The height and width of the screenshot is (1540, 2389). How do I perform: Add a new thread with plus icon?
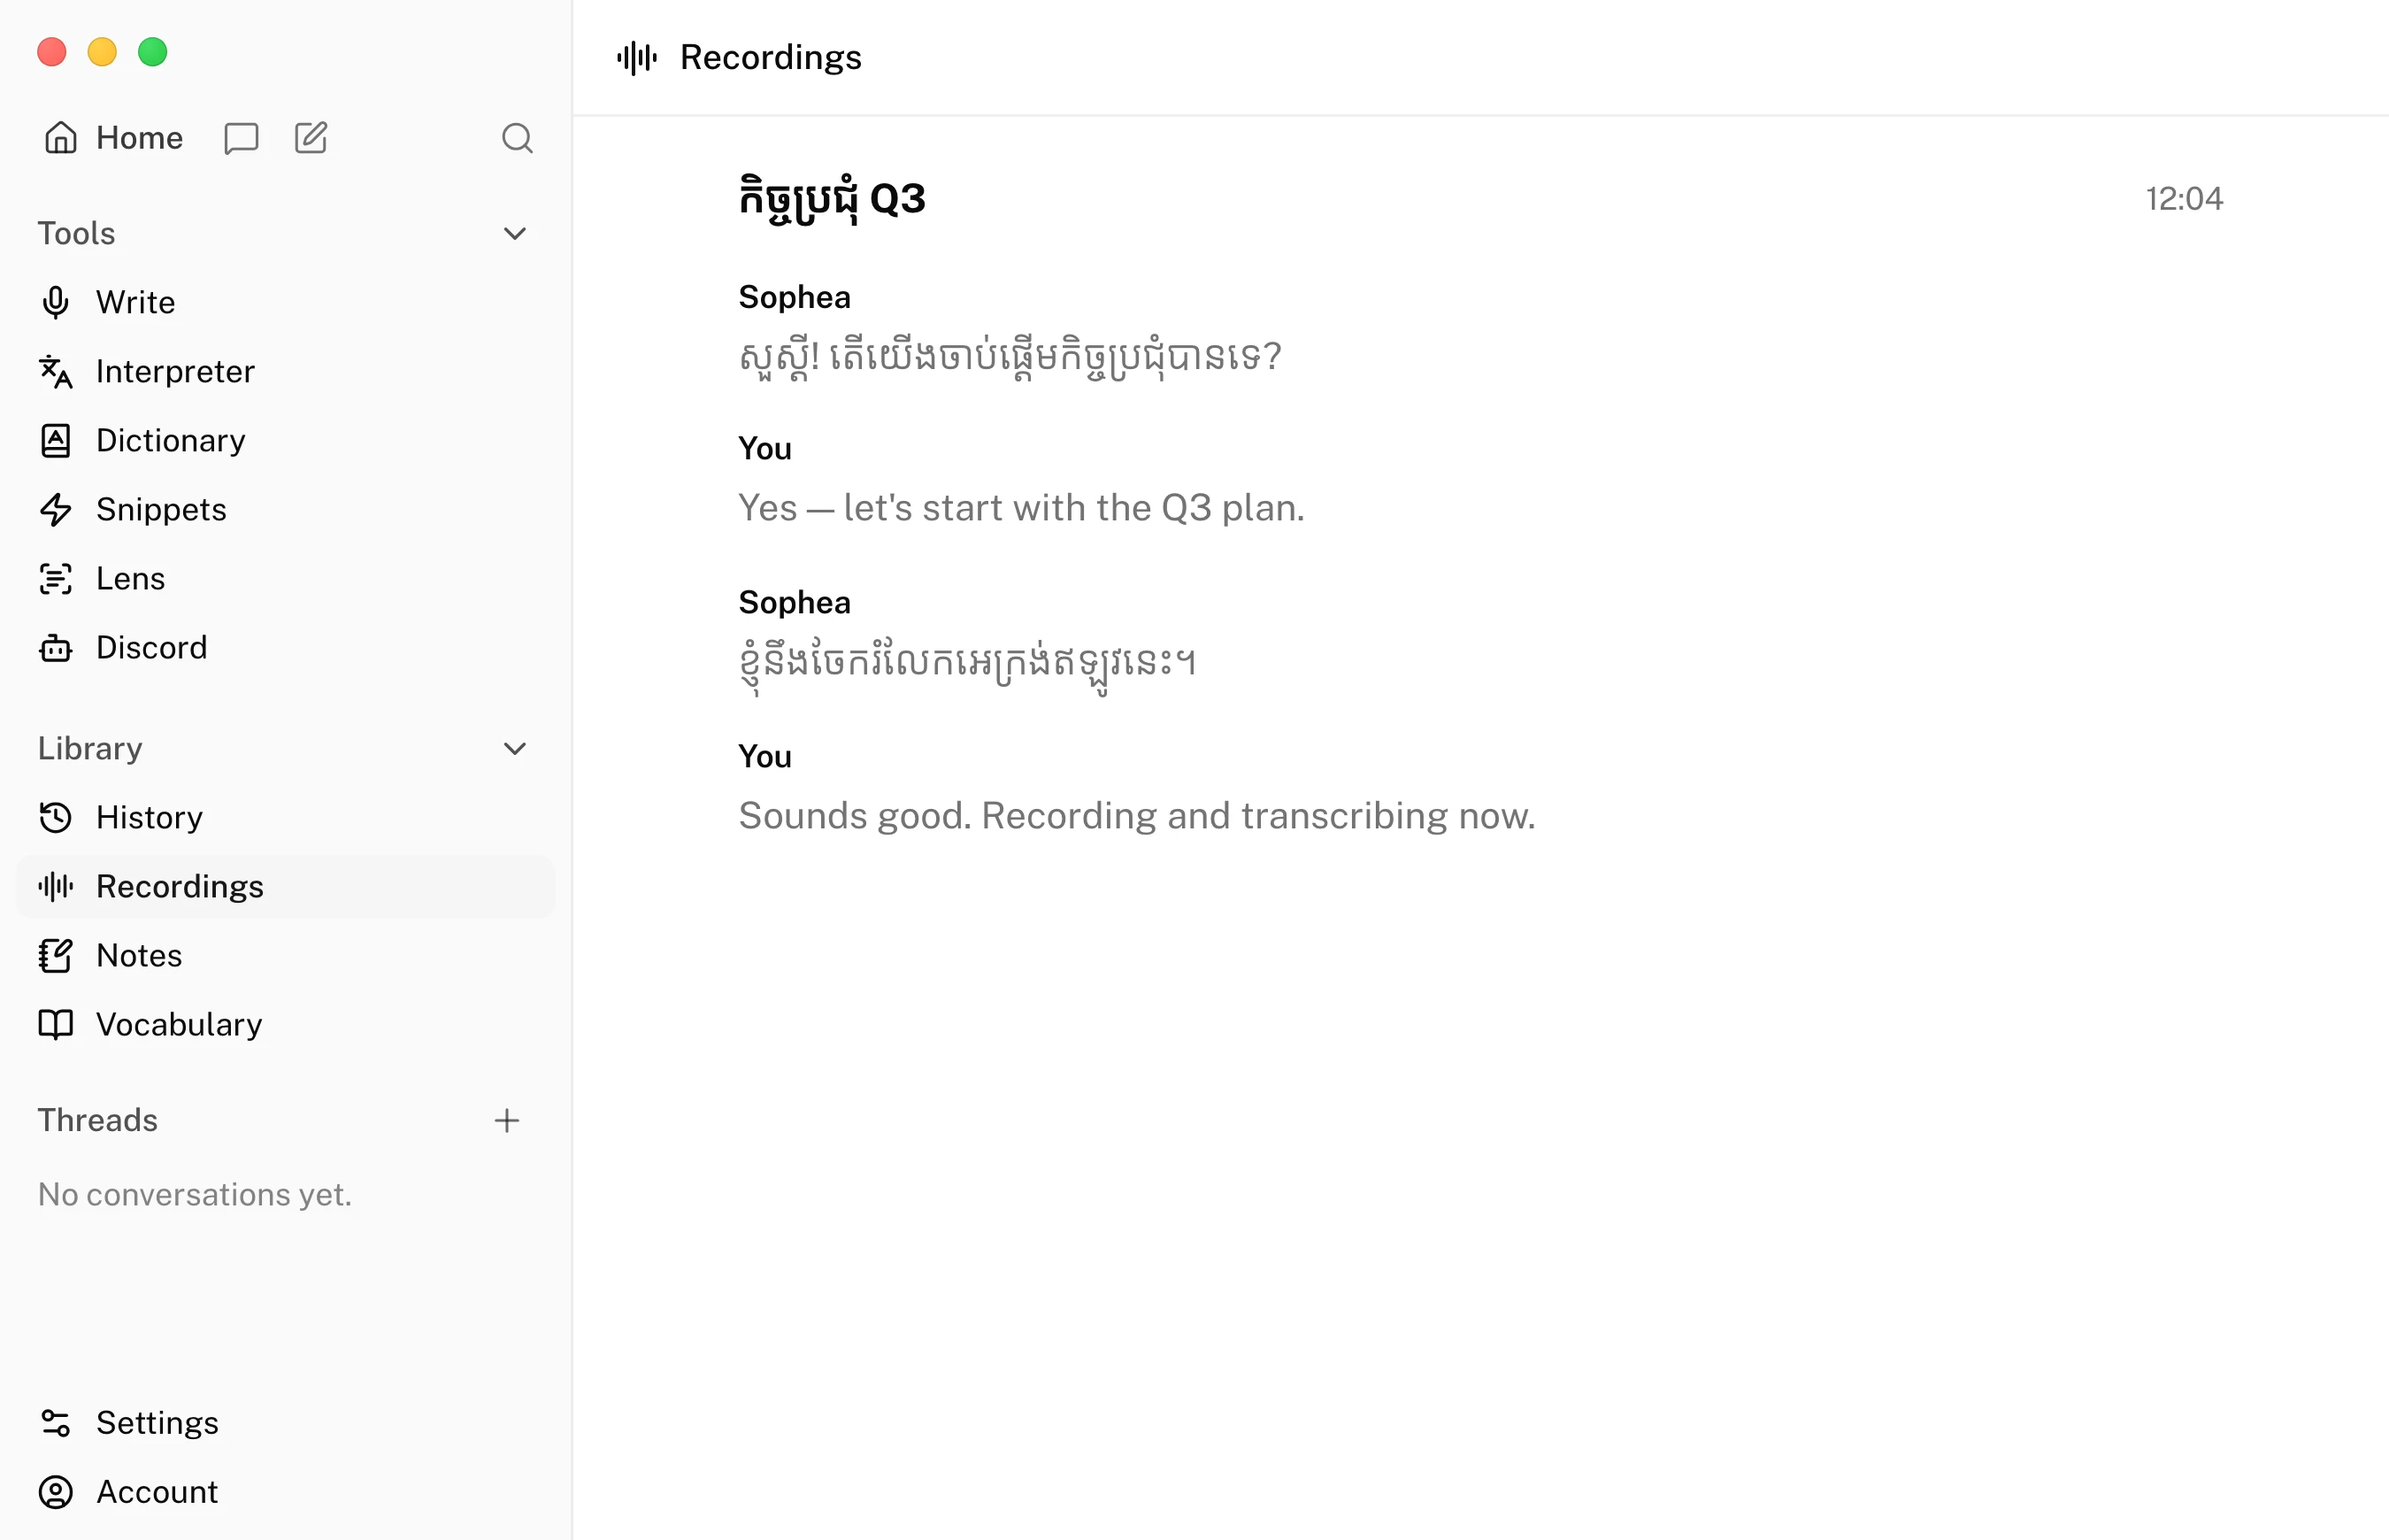pyautogui.click(x=507, y=1120)
